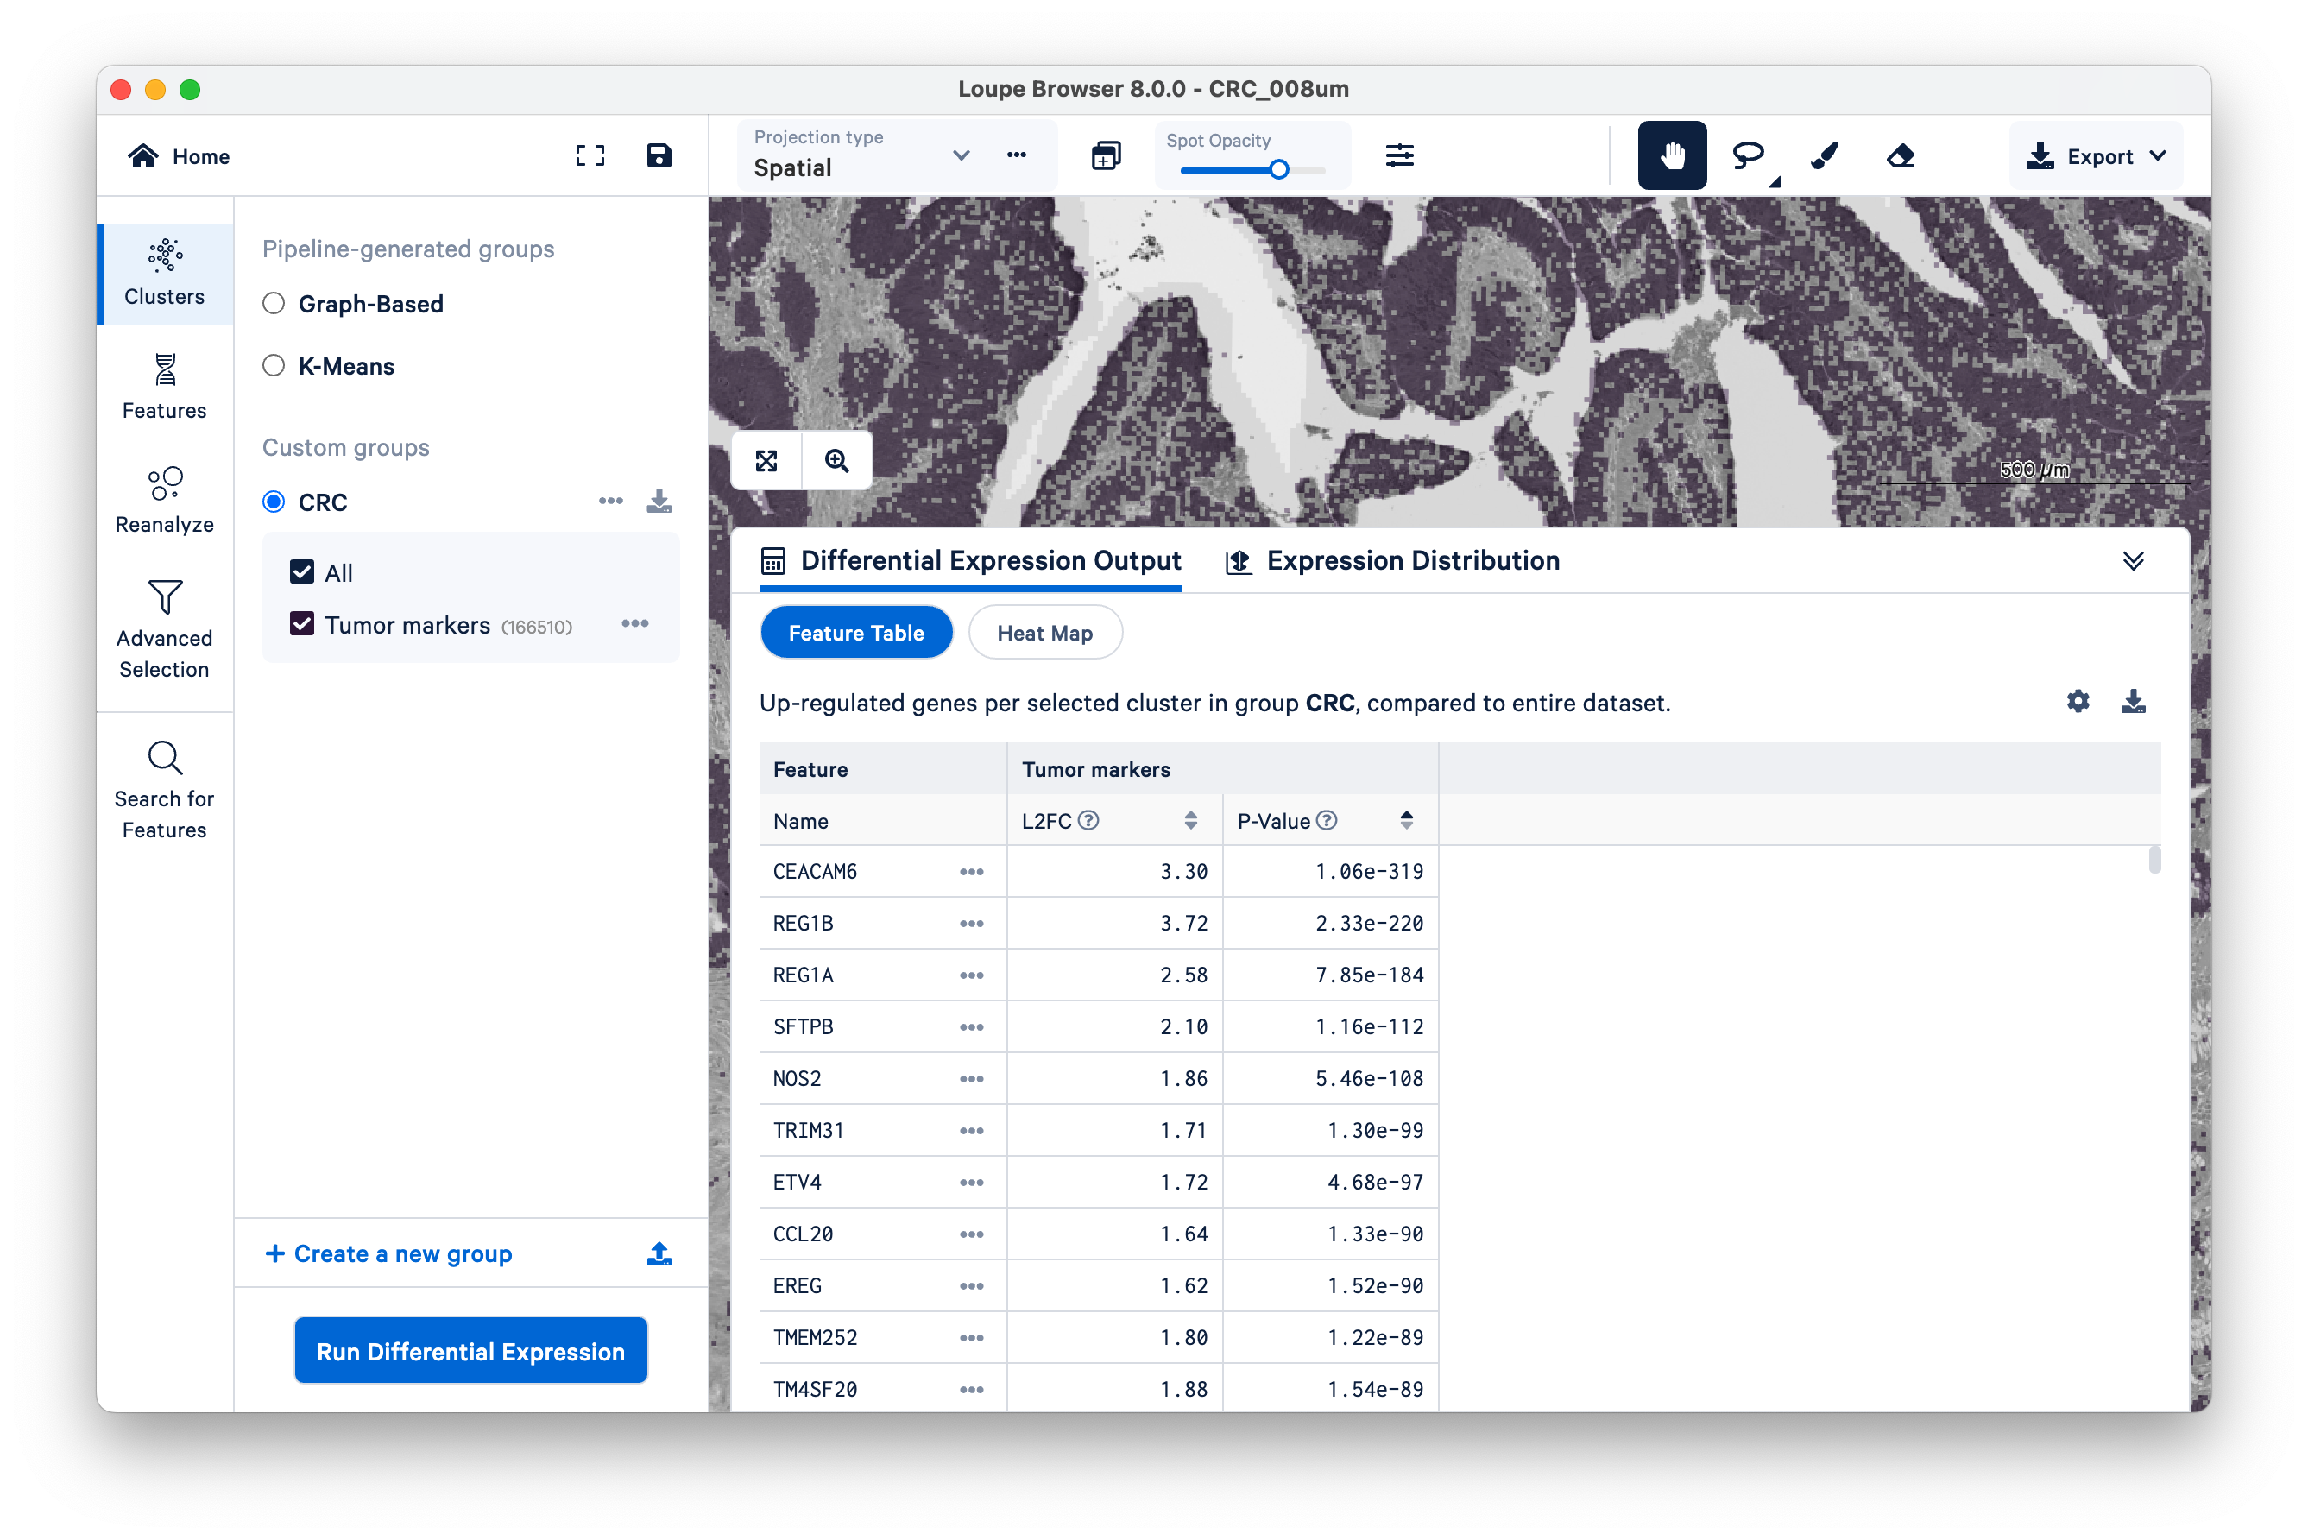The width and height of the screenshot is (2308, 1540).
Task: Select the K-Means clustering option
Action: (274, 366)
